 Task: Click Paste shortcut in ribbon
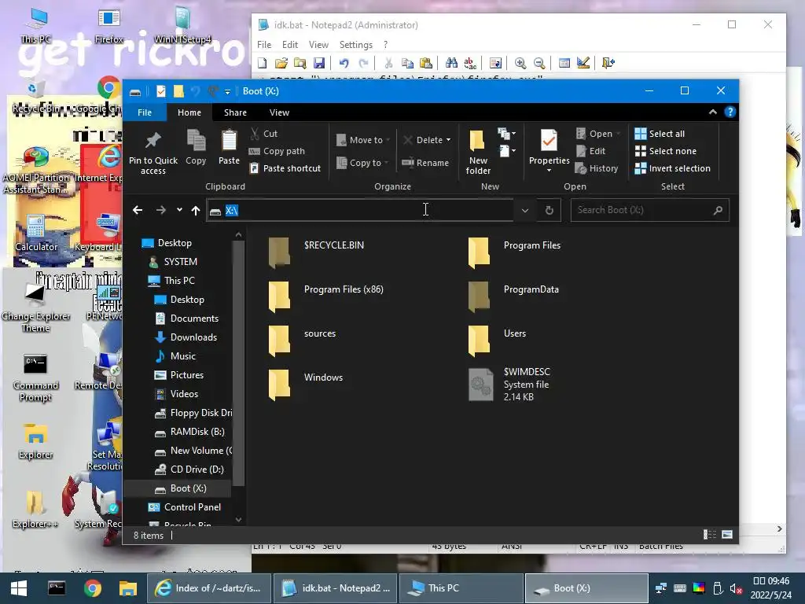point(285,168)
